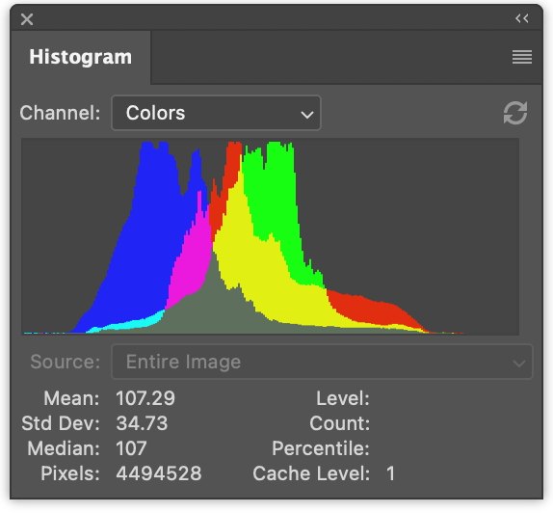This screenshot has width=553, height=513.
Task: Open the Source dropdown showing Entire Image
Action: (322, 362)
